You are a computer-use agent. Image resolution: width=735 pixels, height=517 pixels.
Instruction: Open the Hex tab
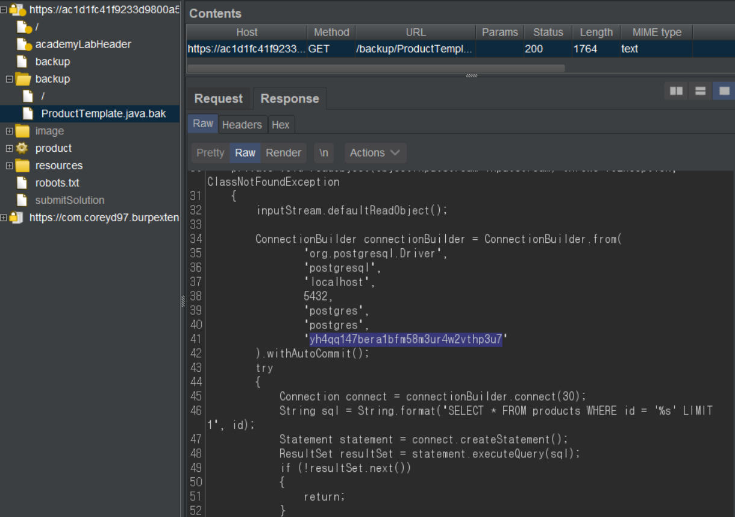click(280, 125)
